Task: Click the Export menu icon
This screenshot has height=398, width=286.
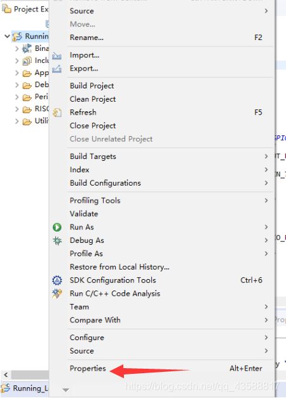Action: [x=57, y=69]
